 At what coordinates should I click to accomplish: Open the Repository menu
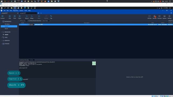pos(16,11)
